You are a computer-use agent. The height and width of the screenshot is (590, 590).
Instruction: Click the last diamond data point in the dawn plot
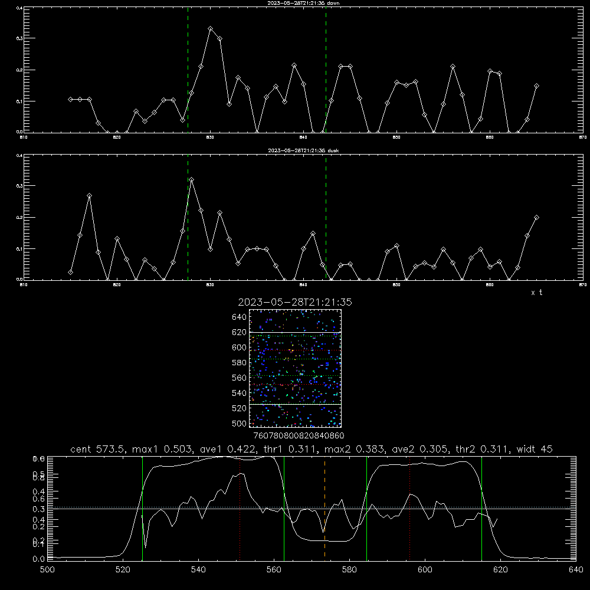click(536, 86)
